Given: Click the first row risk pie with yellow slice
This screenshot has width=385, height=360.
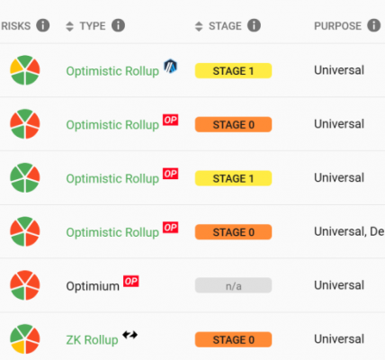Looking at the screenshot, I should coord(25,70).
